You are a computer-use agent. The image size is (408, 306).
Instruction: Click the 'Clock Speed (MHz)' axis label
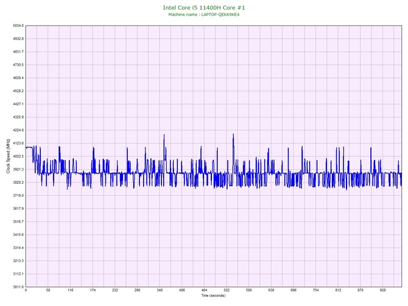tap(8, 156)
